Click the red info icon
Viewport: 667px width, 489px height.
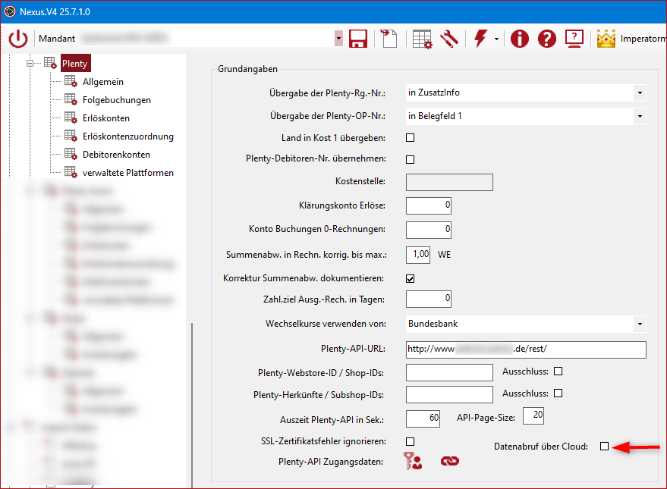point(519,39)
